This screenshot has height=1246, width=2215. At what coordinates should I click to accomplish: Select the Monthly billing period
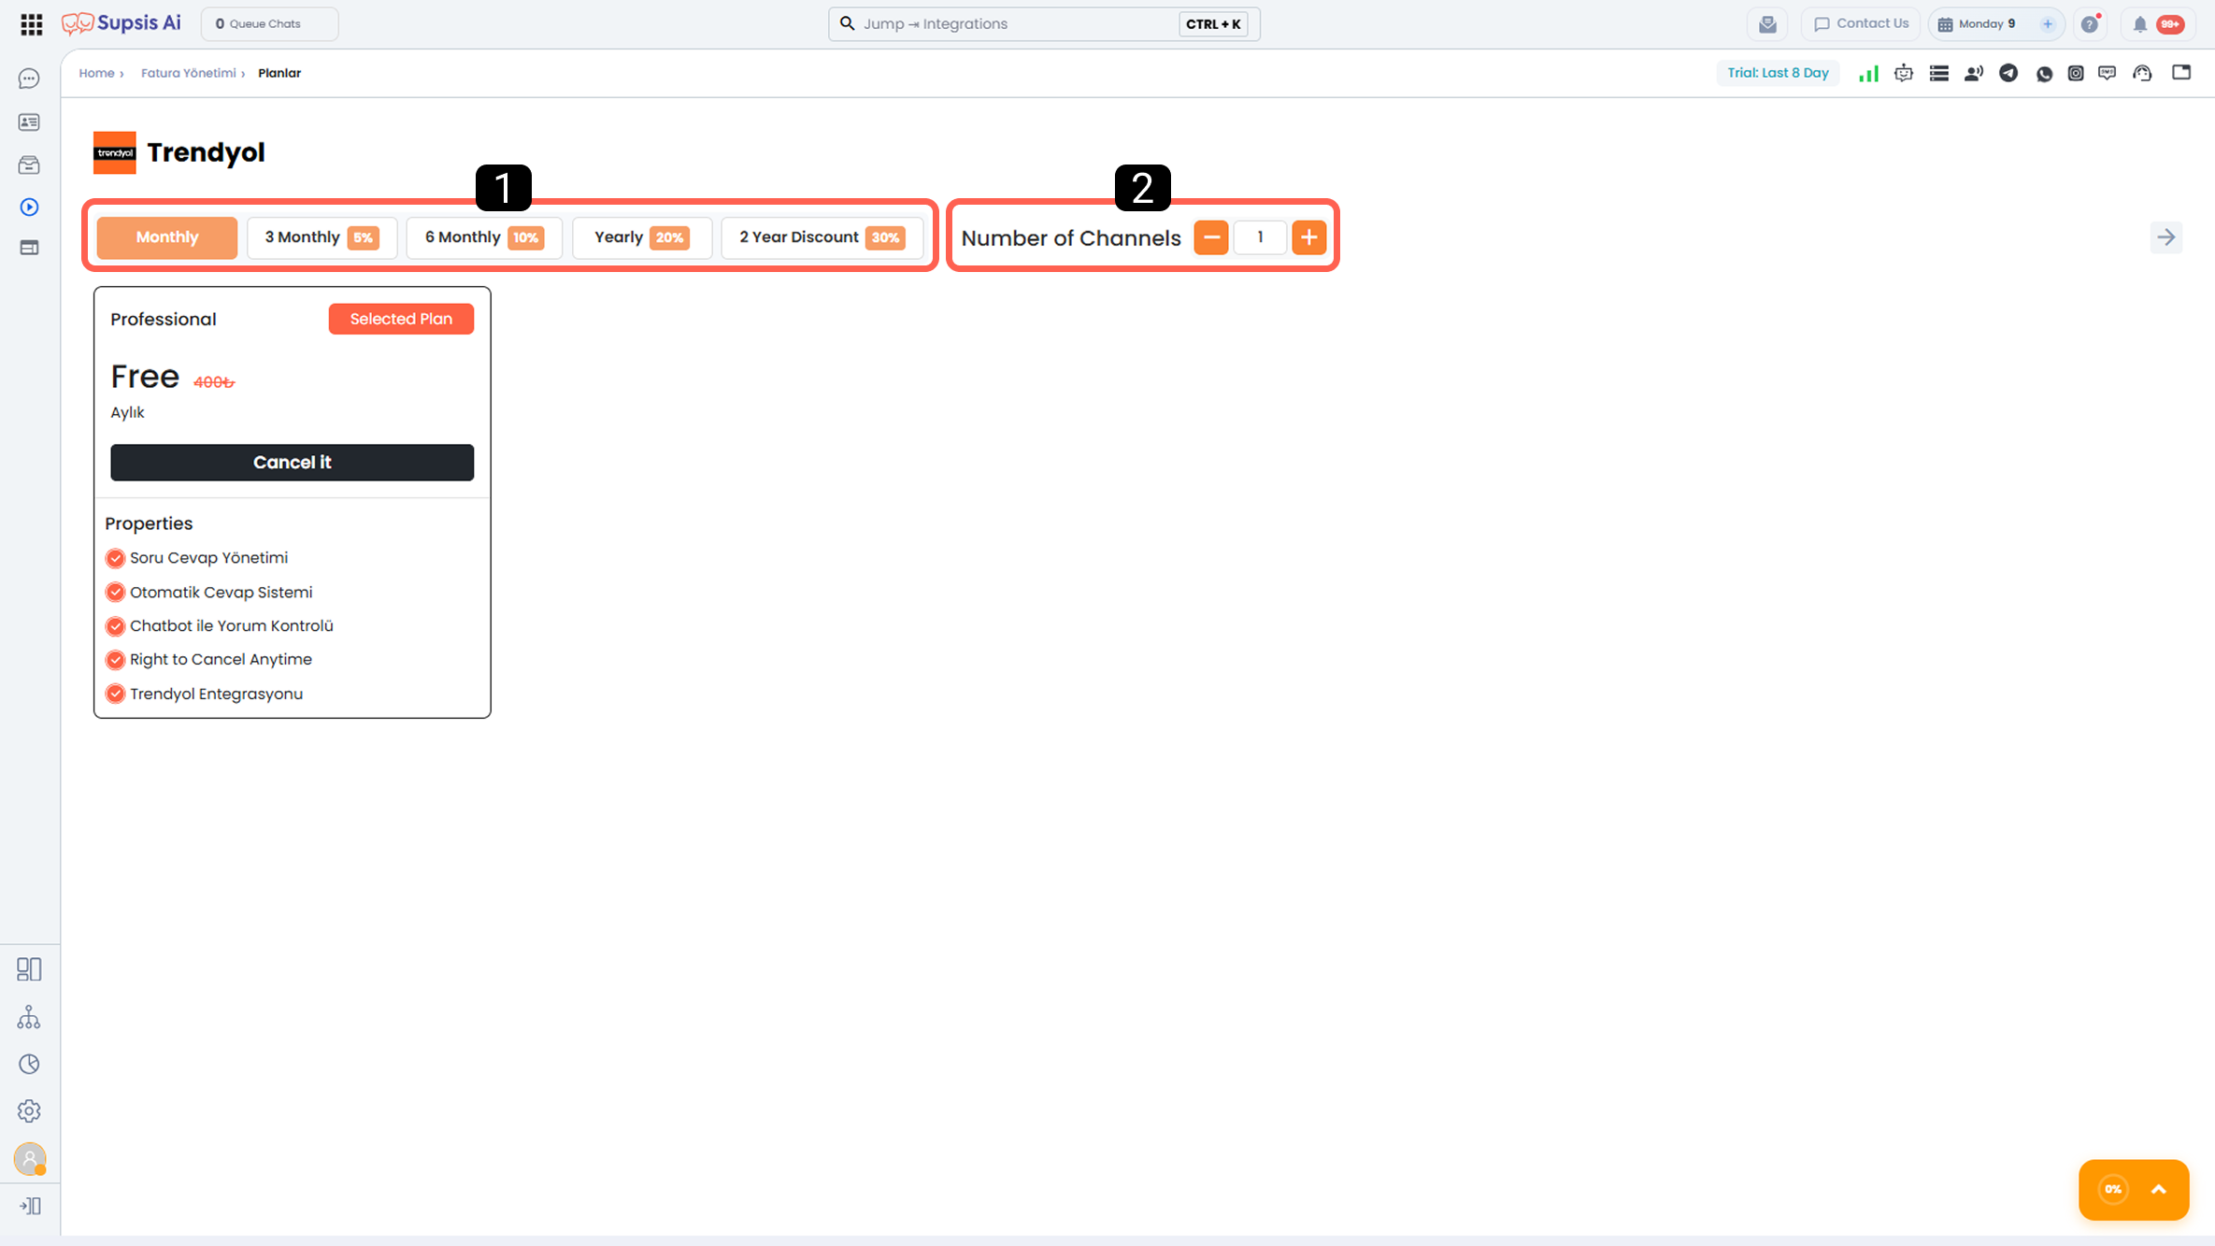point(167,237)
